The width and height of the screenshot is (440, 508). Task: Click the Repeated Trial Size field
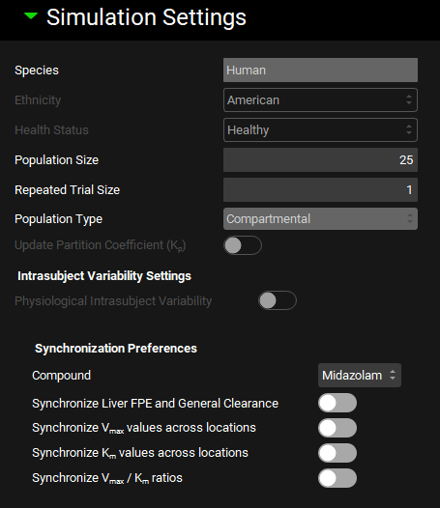click(320, 190)
